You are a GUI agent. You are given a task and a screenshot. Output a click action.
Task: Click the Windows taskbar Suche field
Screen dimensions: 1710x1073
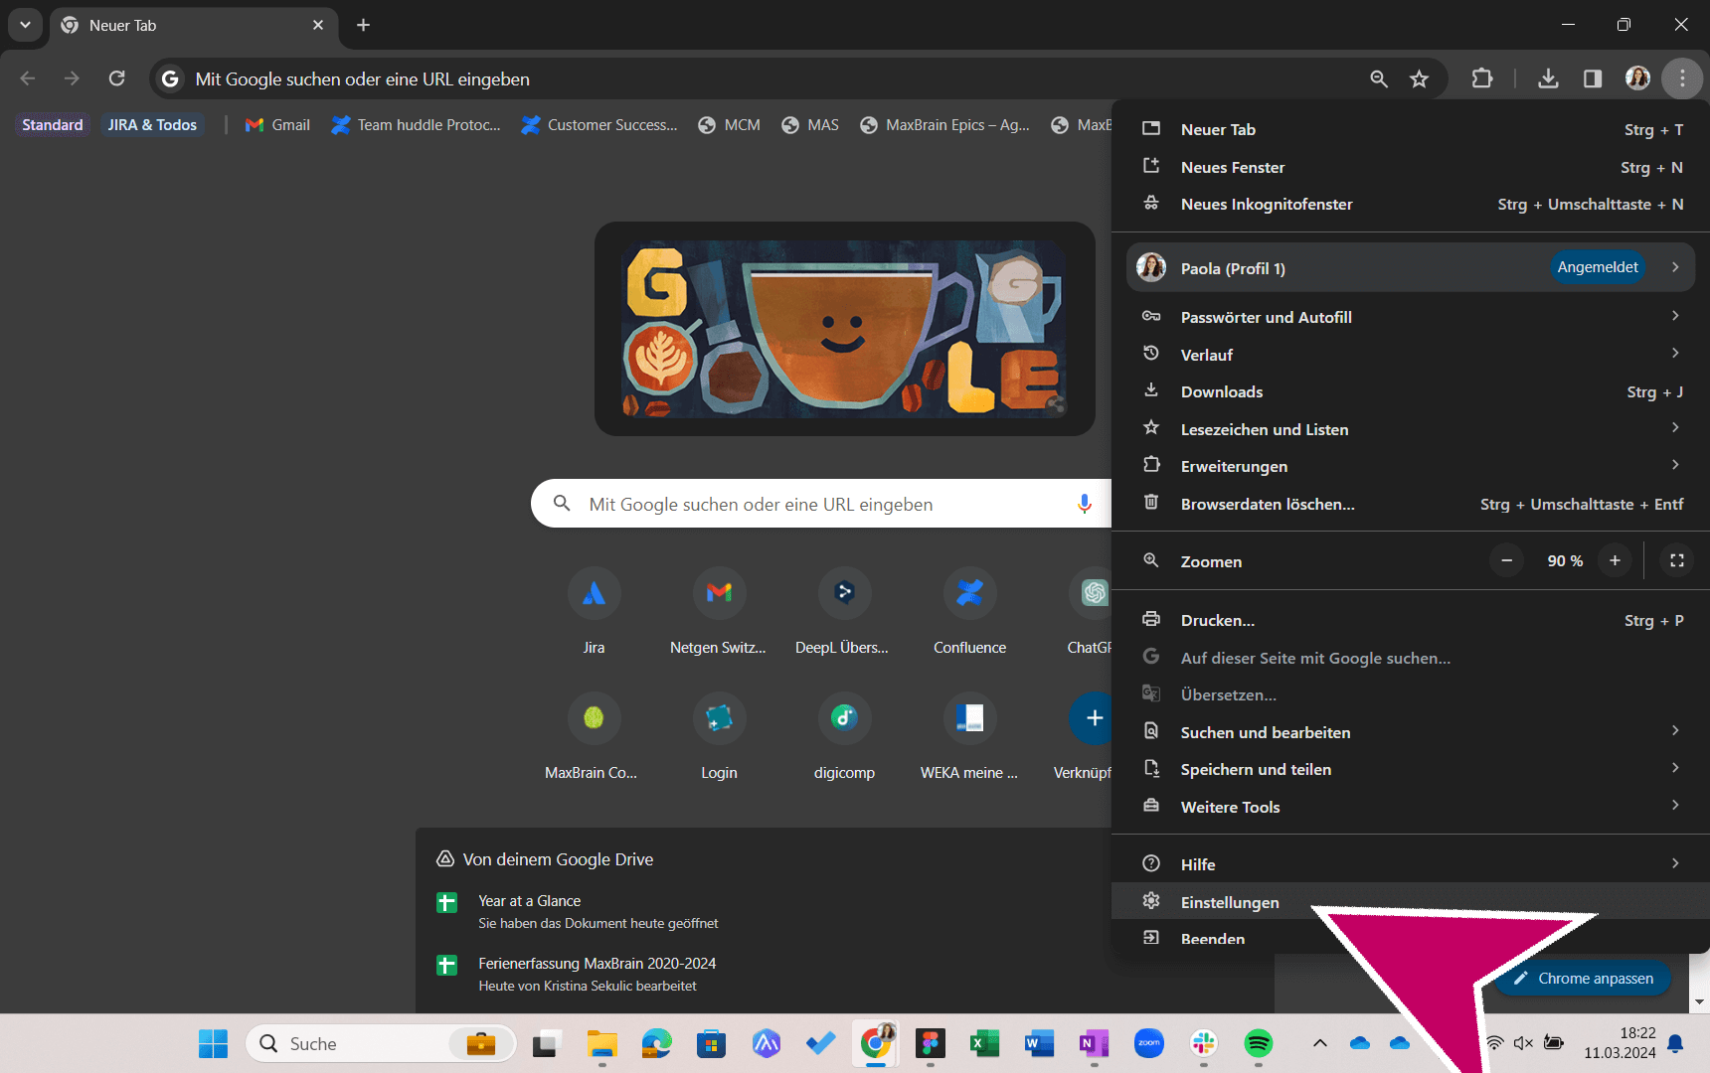click(380, 1043)
